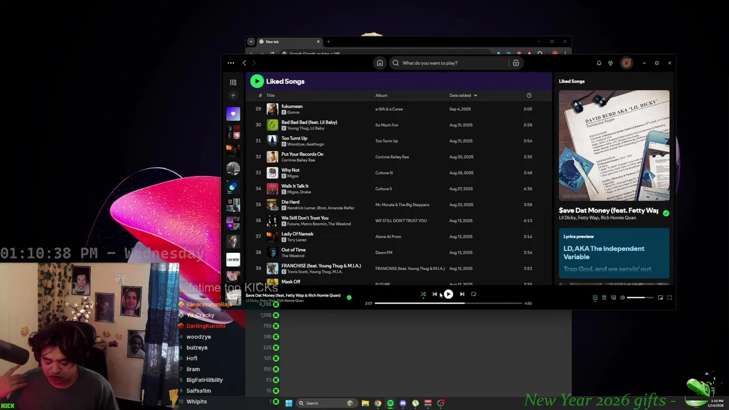
Task: Go forward in Spotify navigation
Action: (254, 63)
